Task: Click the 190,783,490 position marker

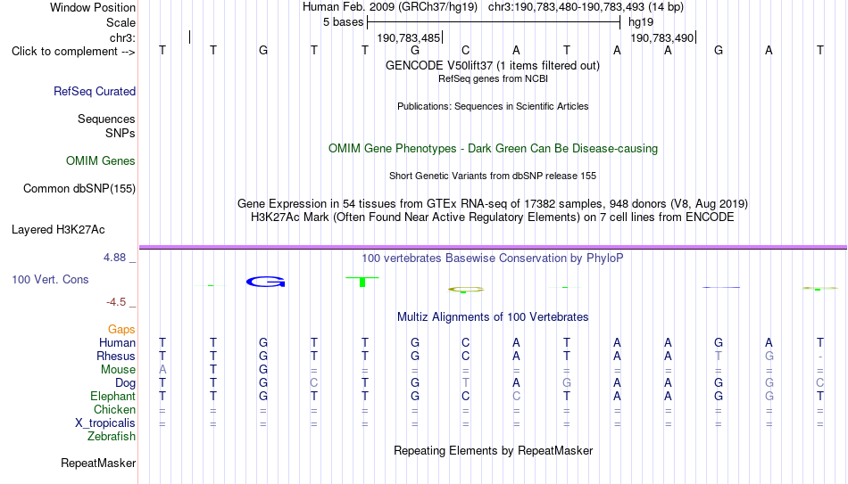Action: click(x=663, y=37)
